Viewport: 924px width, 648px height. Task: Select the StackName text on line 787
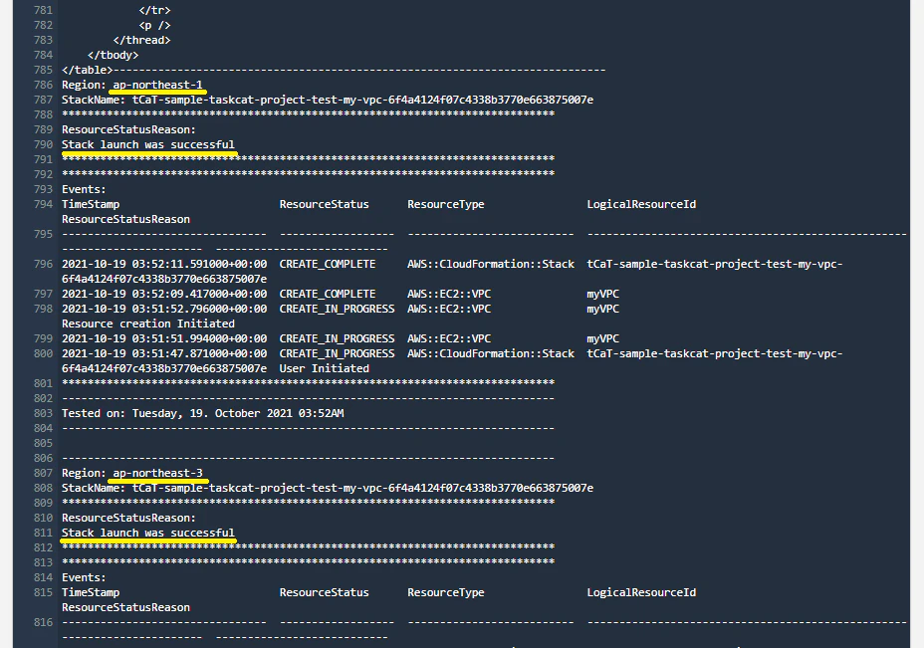328,100
